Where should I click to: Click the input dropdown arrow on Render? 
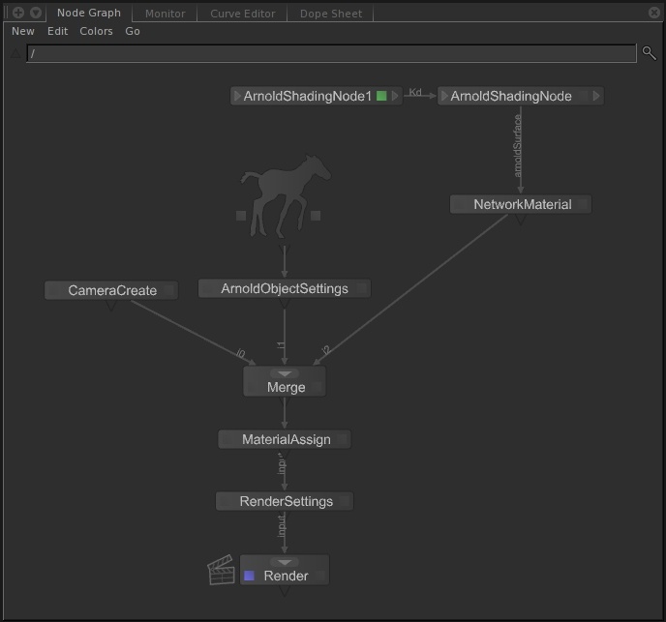pyautogui.click(x=285, y=563)
